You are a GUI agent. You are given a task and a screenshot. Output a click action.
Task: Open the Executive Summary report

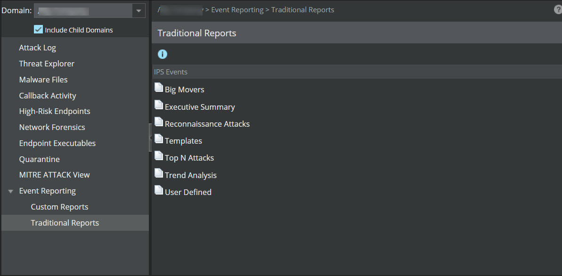pyautogui.click(x=200, y=107)
